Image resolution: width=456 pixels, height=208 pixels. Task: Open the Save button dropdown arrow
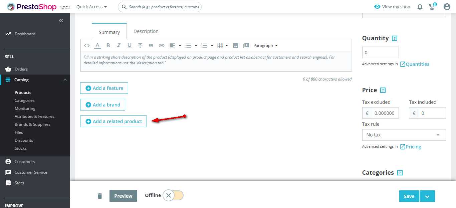point(427,196)
